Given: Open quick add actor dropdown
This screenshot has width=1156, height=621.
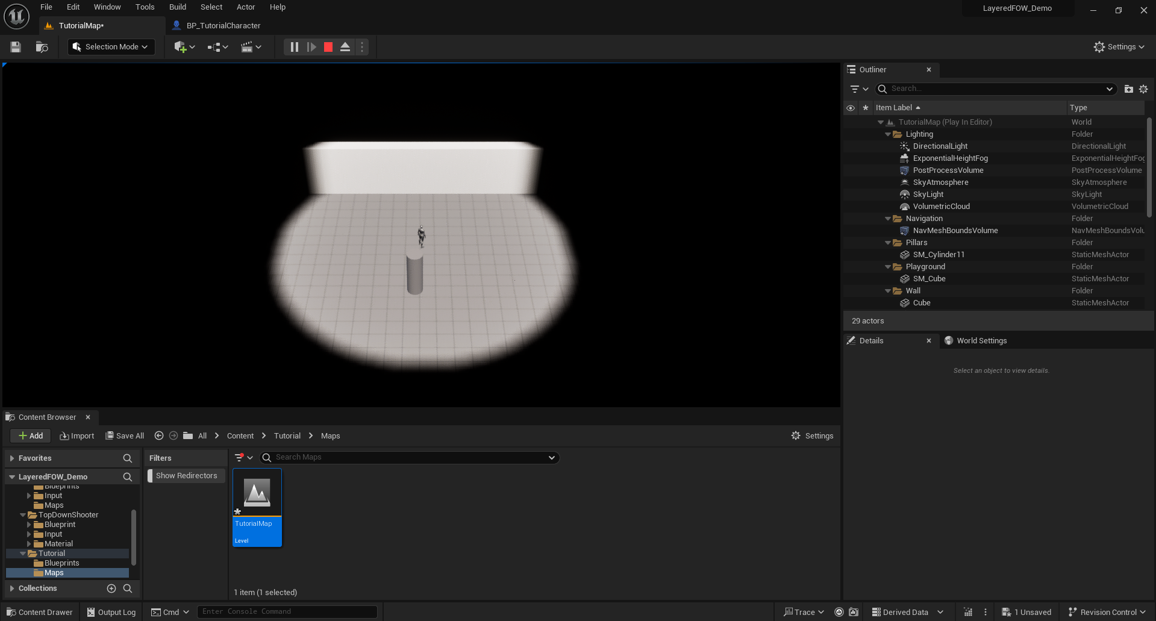Looking at the screenshot, I should [x=184, y=47].
